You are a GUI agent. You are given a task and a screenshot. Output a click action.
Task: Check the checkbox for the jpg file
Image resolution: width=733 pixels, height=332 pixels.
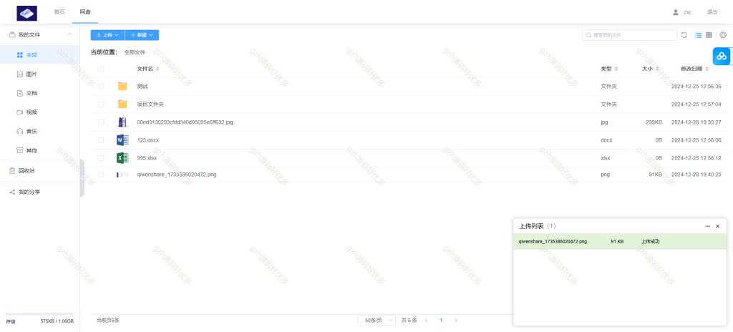pos(101,122)
